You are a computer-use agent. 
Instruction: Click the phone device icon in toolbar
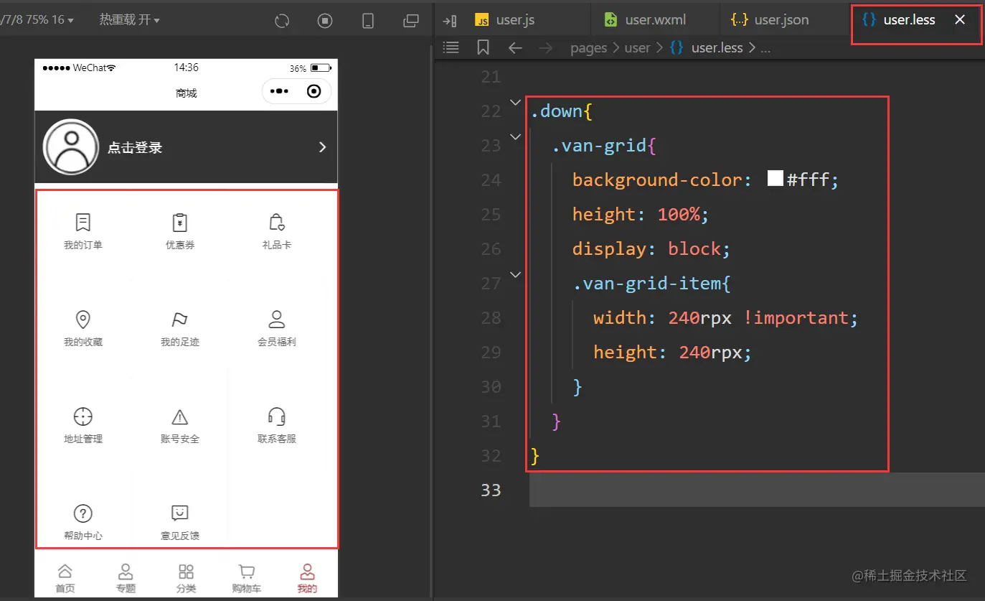[x=368, y=21]
